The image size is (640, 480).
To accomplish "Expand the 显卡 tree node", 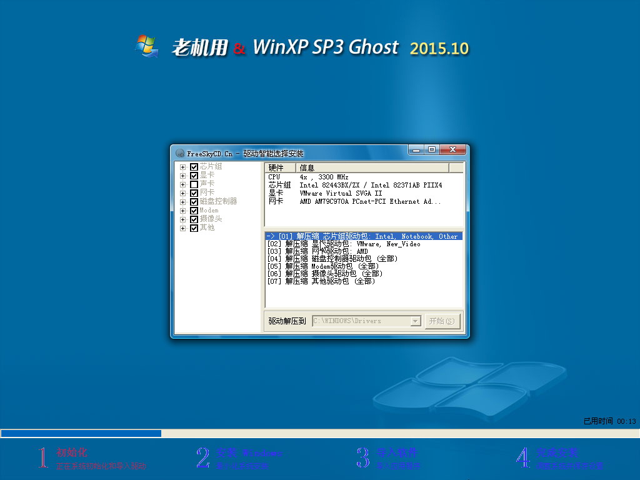I will [183, 176].
